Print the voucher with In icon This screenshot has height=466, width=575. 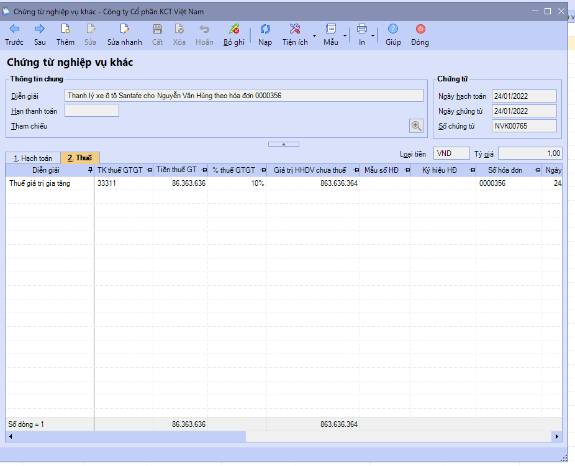pyautogui.click(x=362, y=29)
